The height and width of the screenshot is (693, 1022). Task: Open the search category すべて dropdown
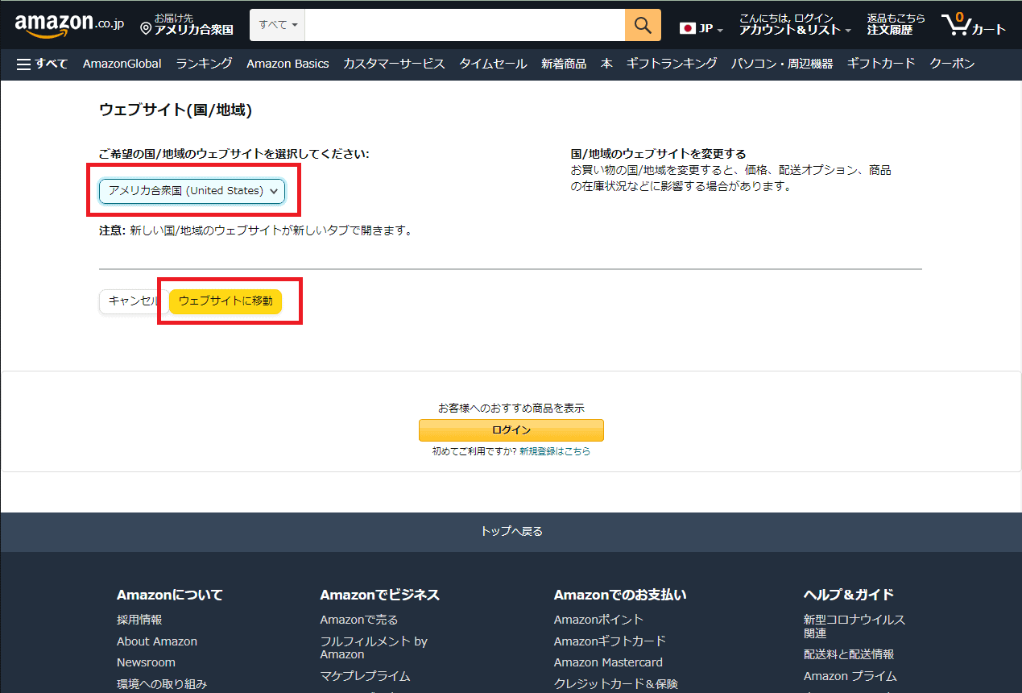pyautogui.click(x=278, y=25)
